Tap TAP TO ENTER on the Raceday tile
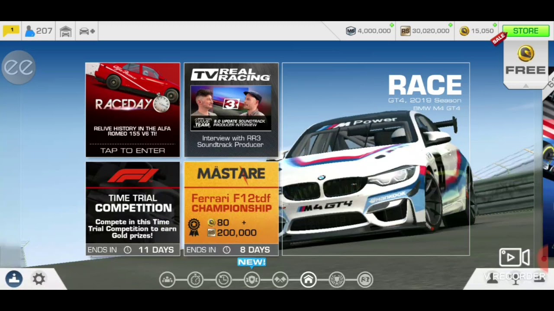The height and width of the screenshot is (311, 554). point(132,150)
